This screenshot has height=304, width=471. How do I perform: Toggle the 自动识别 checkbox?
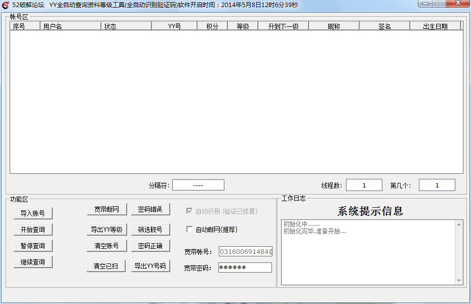pos(189,211)
